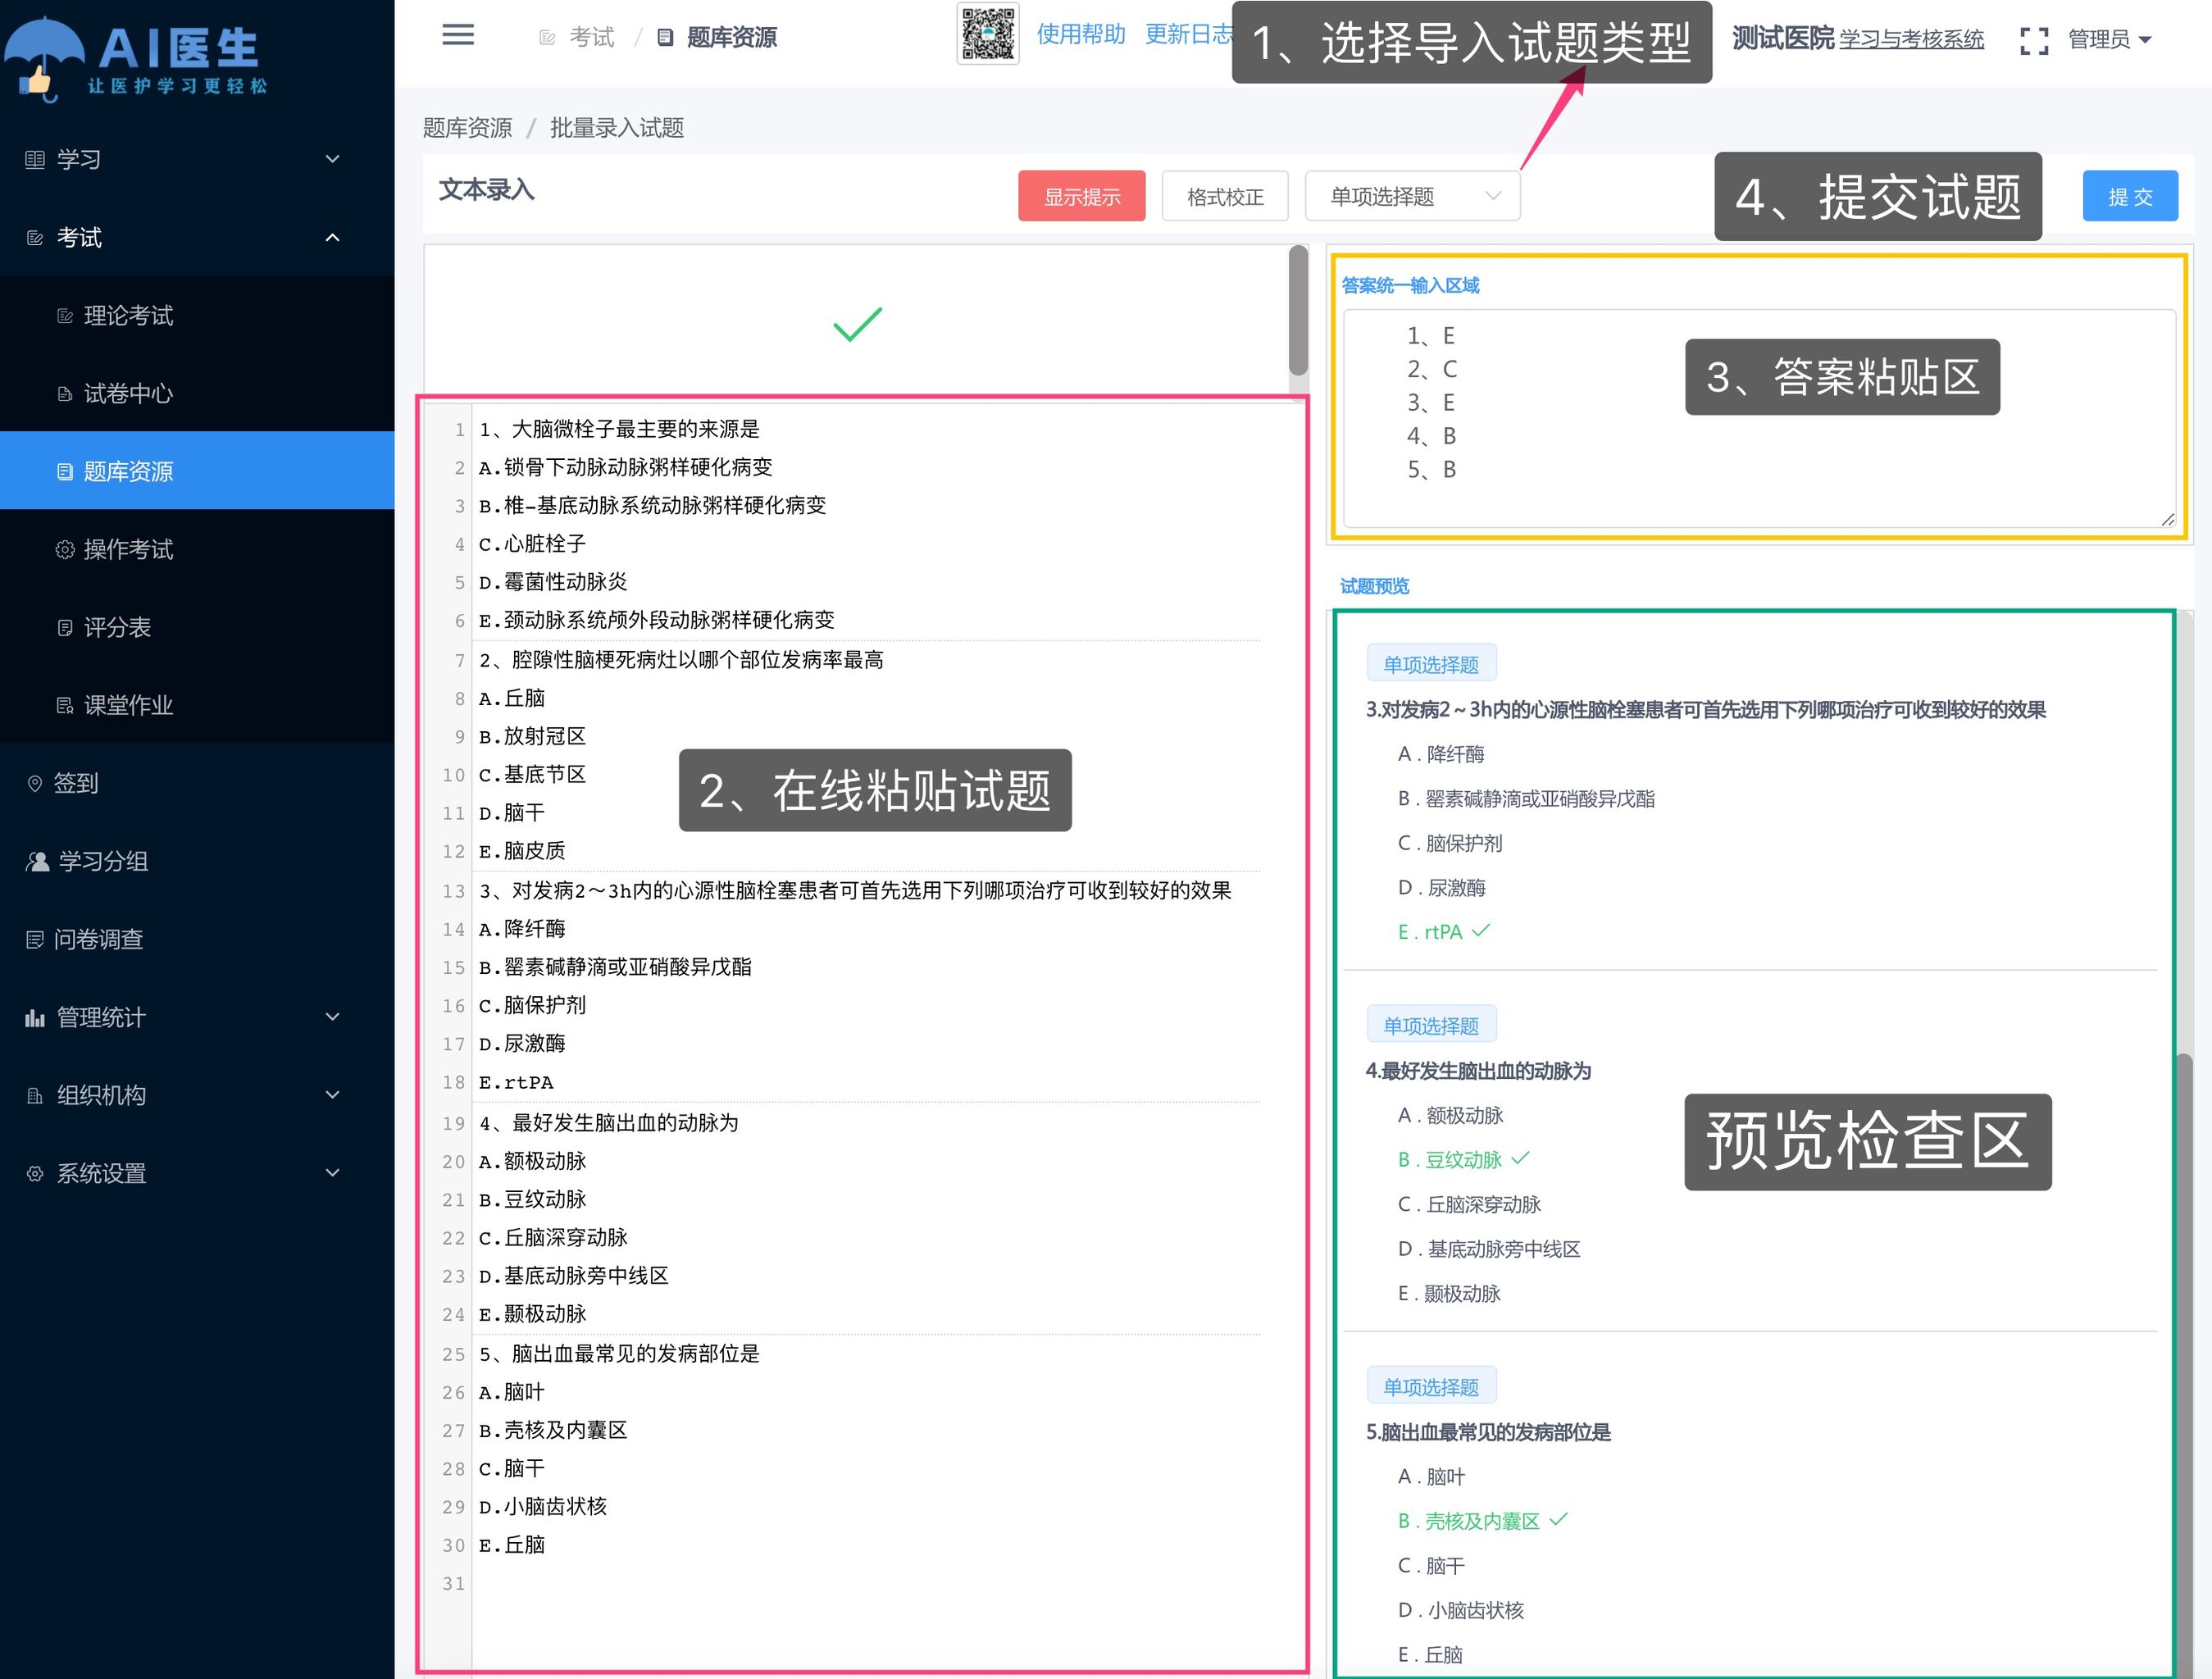Click the 课堂作业 icon in sidebar
This screenshot has width=2212, height=1679.
point(65,706)
